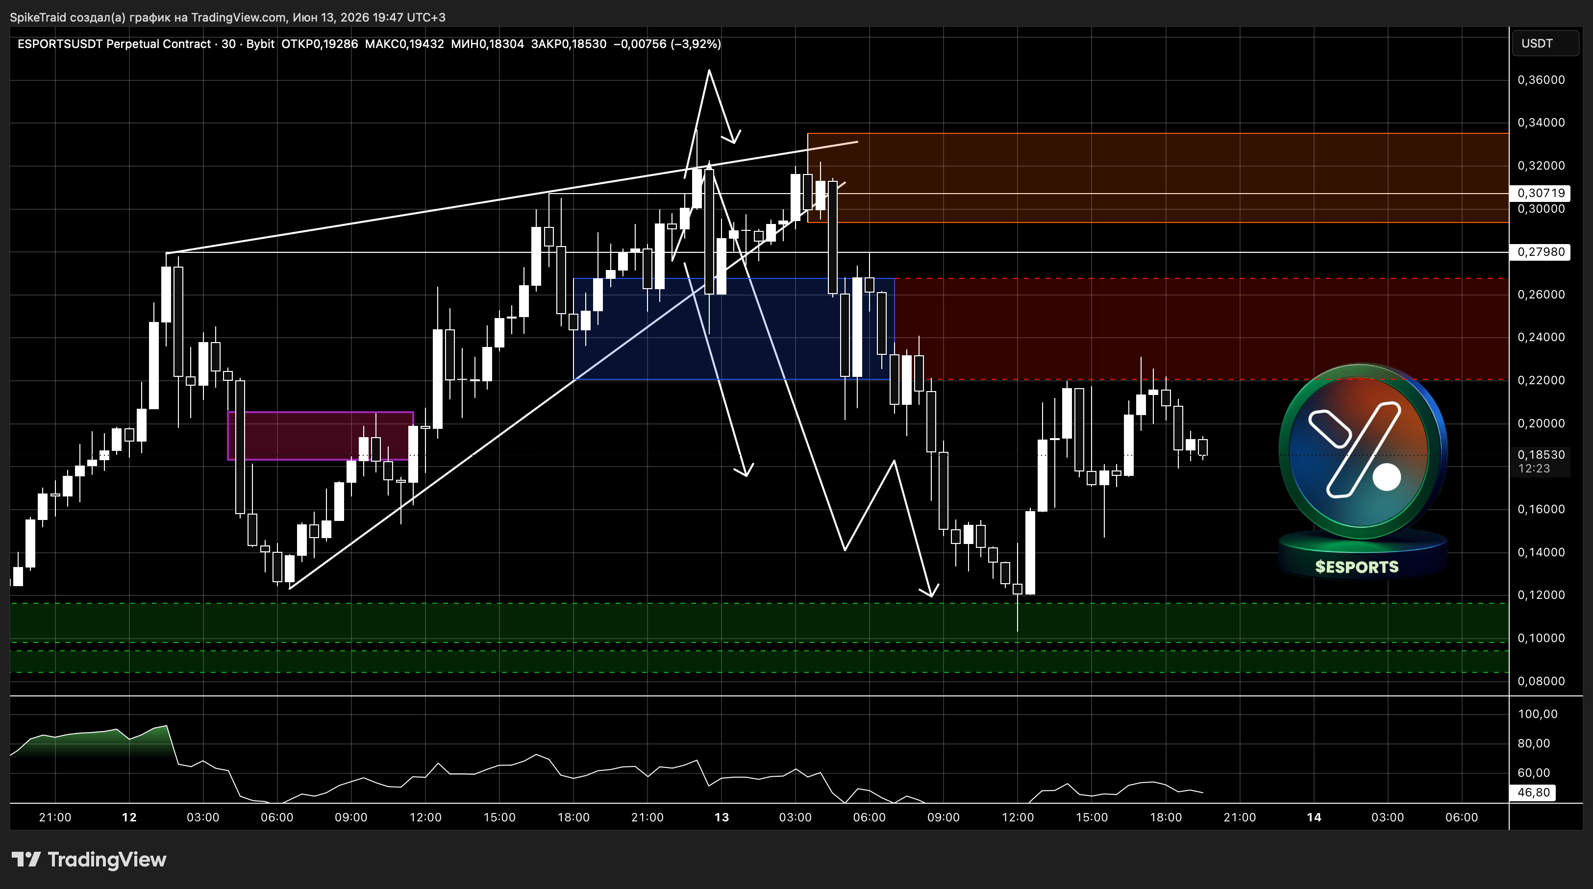The image size is (1593, 889).
Task: Click the 0,12000 price axis label
Action: pyautogui.click(x=1541, y=595)
